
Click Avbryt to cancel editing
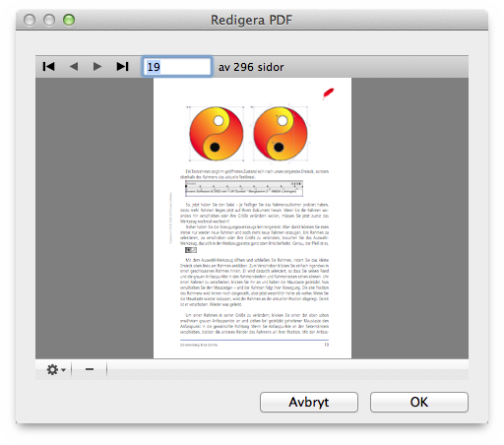coord(309,402)
